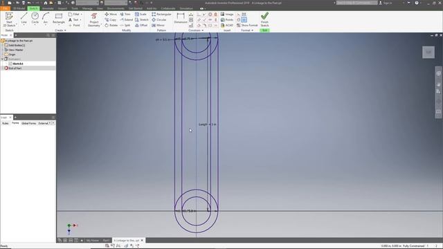Open the Constrain panel dropdown
The width and height of the screenshot is (443, 249).
tap(196, 30)
